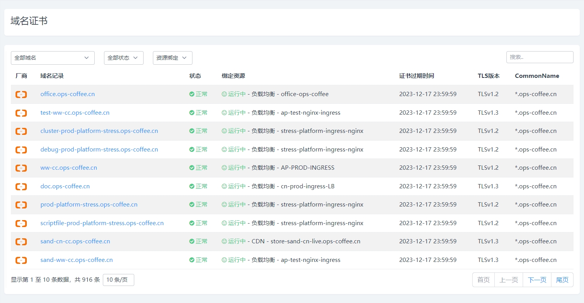Open the 资源绑定 filter dropdown
The image size is (584, 303).
tap(172, 58)
